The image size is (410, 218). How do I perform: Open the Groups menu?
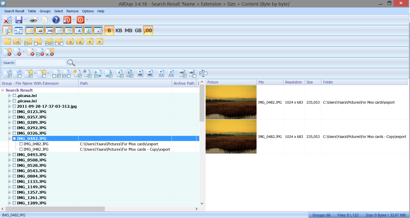(x=45, y=11)
